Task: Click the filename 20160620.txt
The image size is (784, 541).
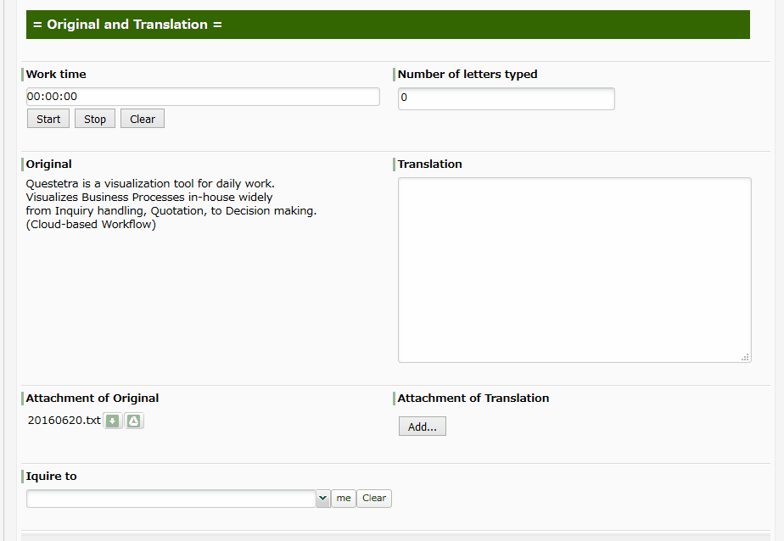Action: 64,420
